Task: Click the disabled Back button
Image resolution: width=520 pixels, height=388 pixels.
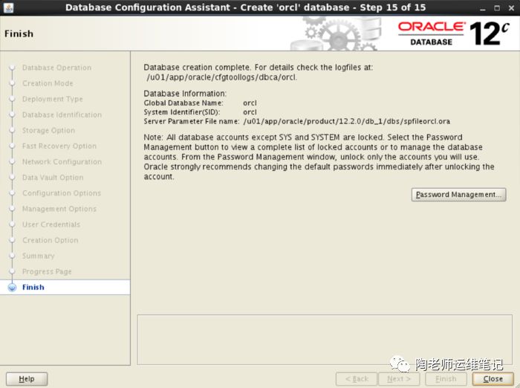Action: (x=357, y=378)
